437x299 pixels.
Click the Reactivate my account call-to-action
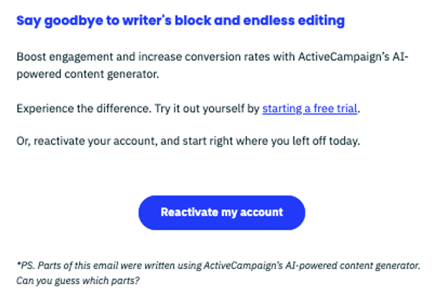222,212
